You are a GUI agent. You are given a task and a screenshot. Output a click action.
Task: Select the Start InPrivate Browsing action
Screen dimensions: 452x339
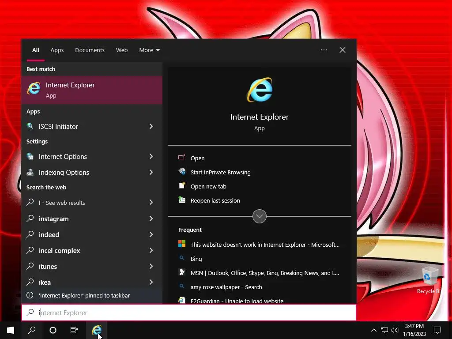(x=221, y=172)
